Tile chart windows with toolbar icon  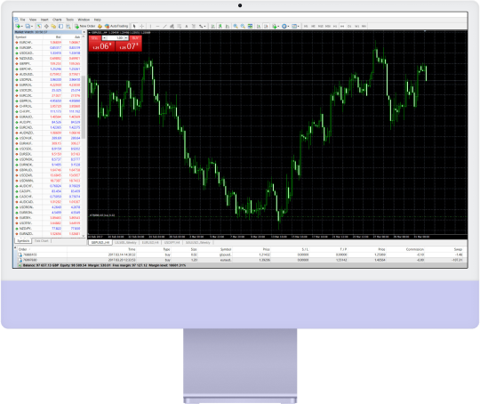click(x=250, y=27)
